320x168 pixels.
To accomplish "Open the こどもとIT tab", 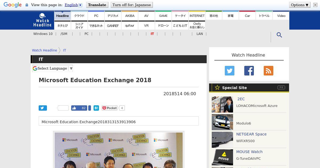I will pos(180,26).
